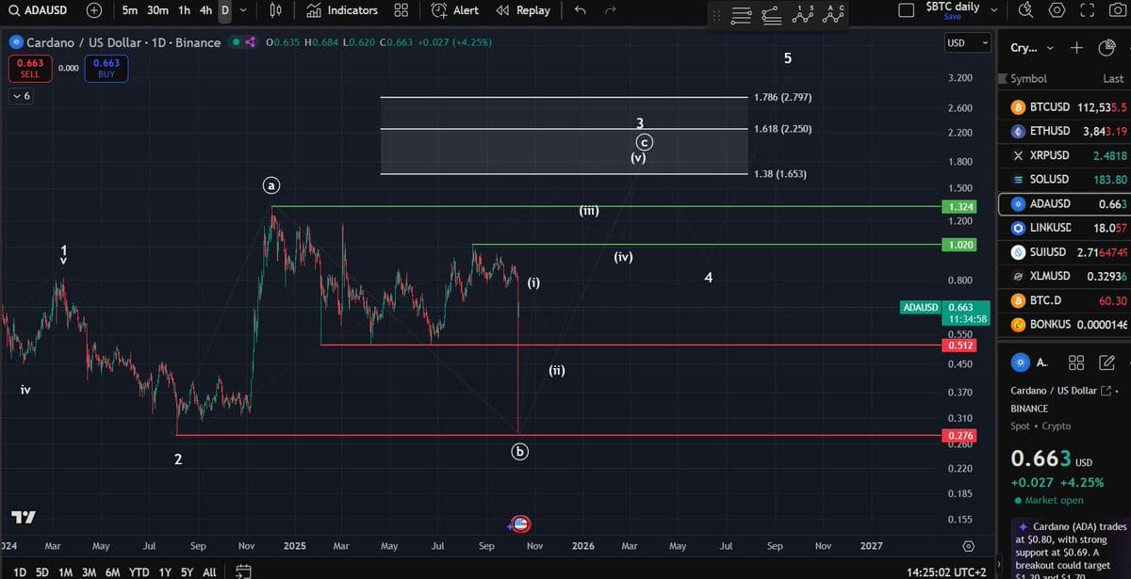Click the blue BUY button
The image size is (1131, 579).
106,68
